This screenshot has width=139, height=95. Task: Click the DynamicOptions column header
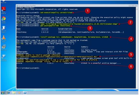(65, 29)
